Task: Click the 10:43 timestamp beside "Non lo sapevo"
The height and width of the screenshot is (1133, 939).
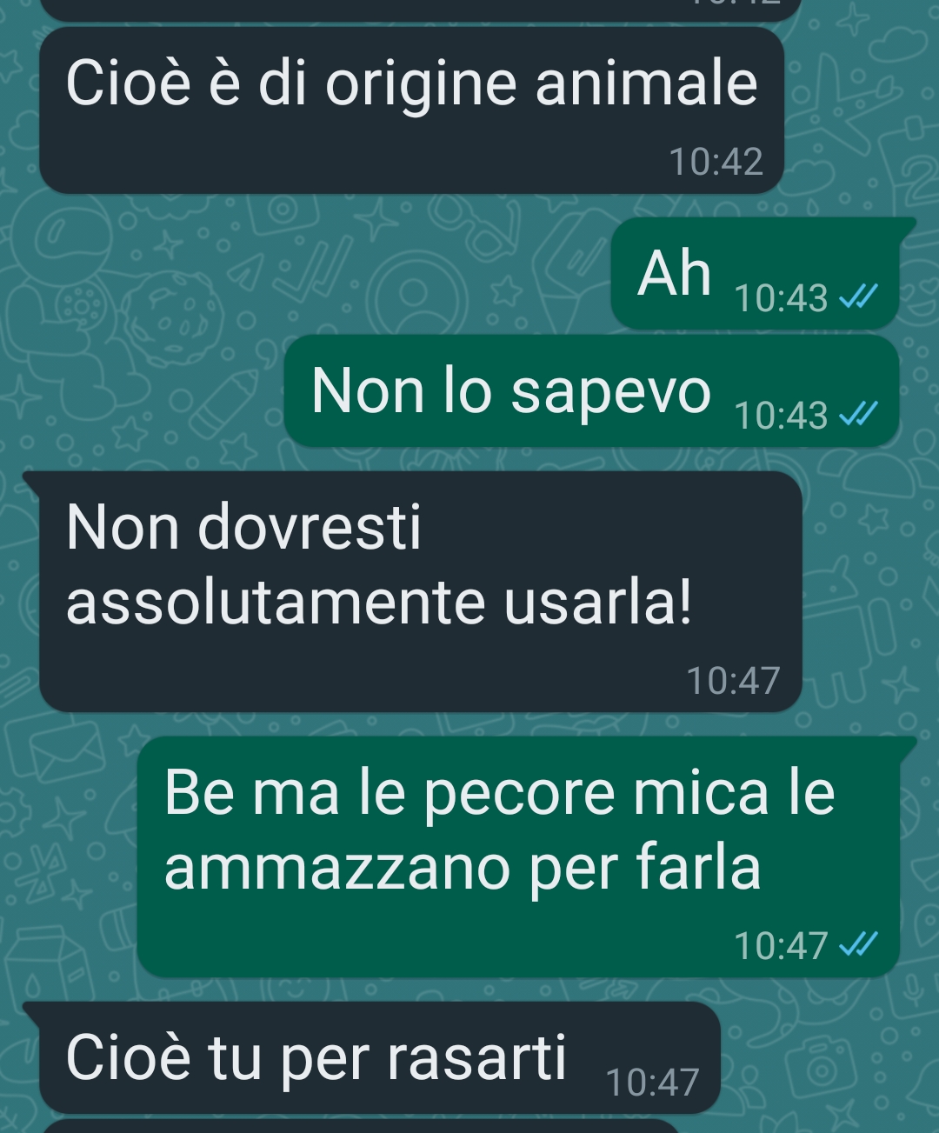Action: tap(781, 416)
